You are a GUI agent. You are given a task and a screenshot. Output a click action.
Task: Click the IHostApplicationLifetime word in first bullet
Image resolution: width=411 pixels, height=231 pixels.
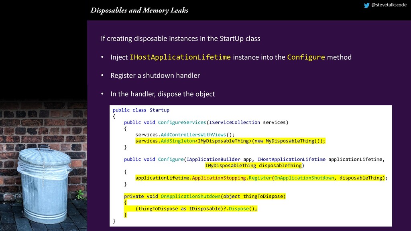coord(180,57)
